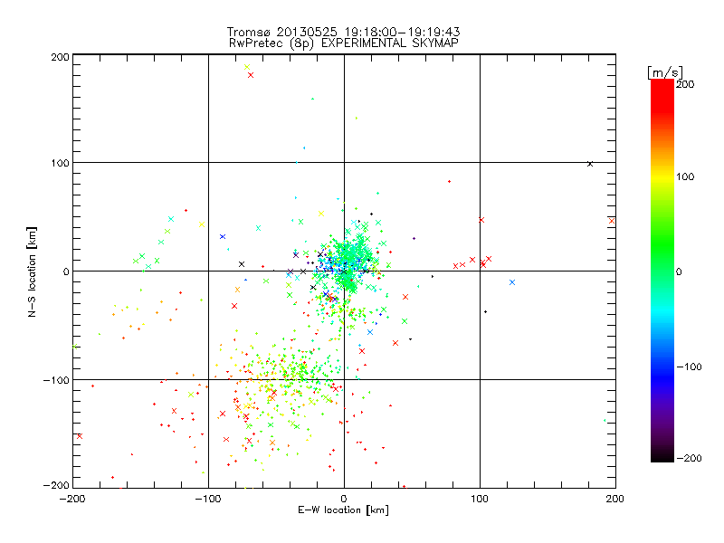Screen dimensions: 724x543
Task: Click the black bottom of the velocity colorbar
Action: tap(662, 458)
